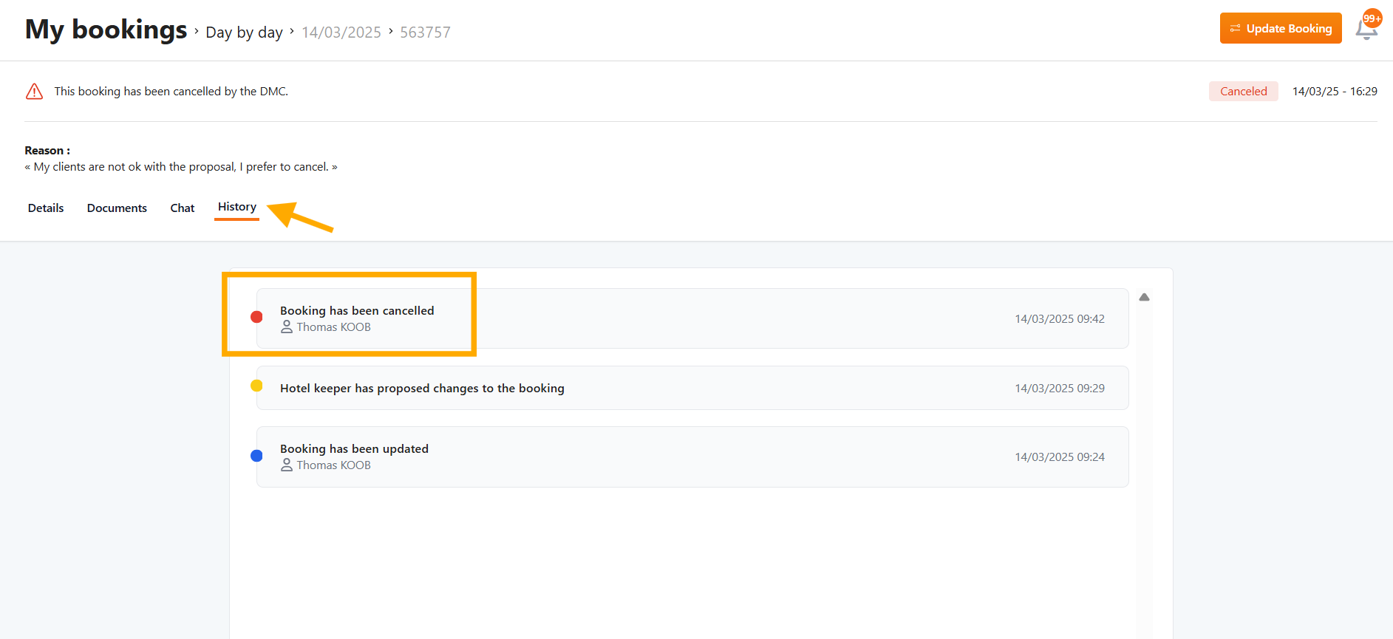Click the 99+ notification badge
Screen dimensions: 1393x639
point(1372,18)
